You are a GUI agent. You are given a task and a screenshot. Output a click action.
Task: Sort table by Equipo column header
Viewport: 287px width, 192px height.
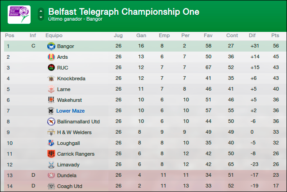(54, 35)
